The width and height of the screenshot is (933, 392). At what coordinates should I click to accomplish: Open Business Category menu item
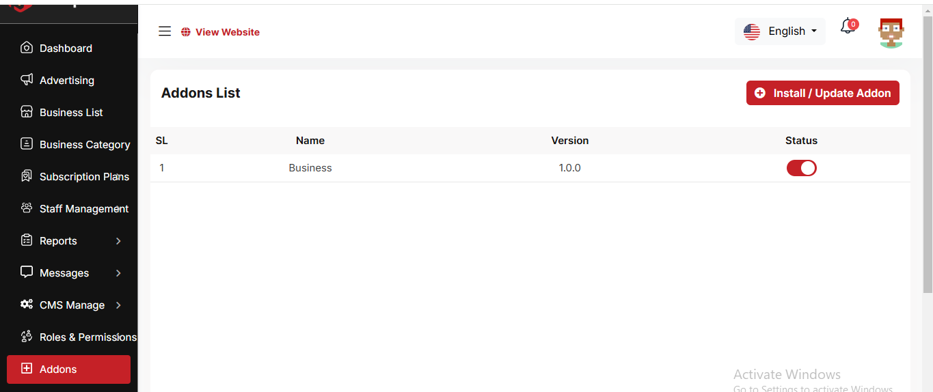coord(84,144)
